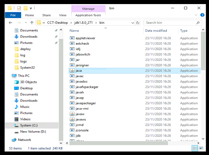Select the jarsigner file icon

click(72, 65)
